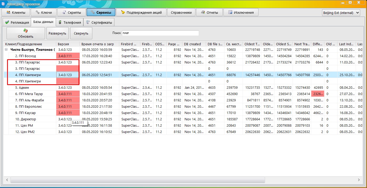Screen dimensions: 367x188
Task: Open the Исключения section
Action: pos(241,12)
